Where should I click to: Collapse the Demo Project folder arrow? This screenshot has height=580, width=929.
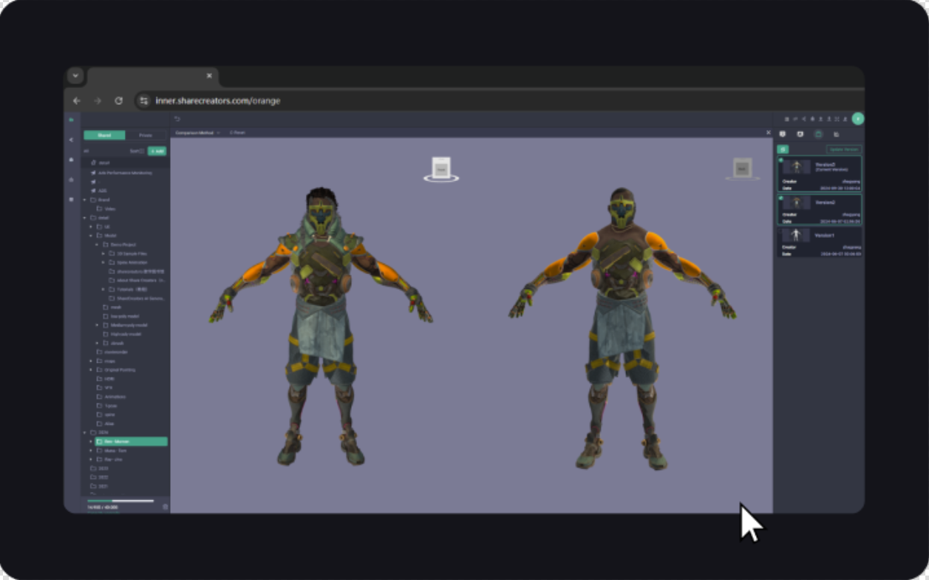[96, 245]
